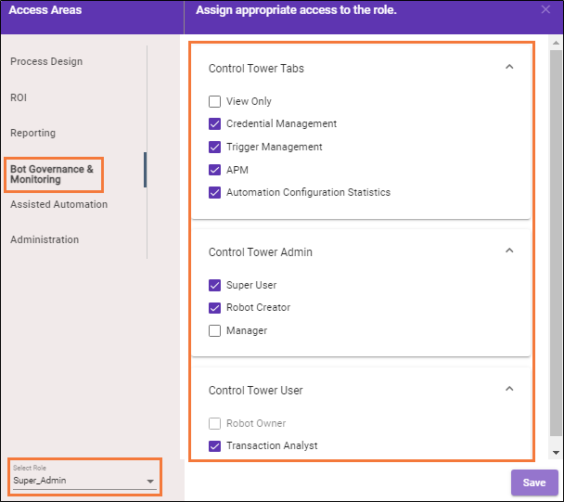This screenshot has width=564, height=502.
Task: Disable Automation Configuration Statistics checkbox
Action: (x=215, y=193)
